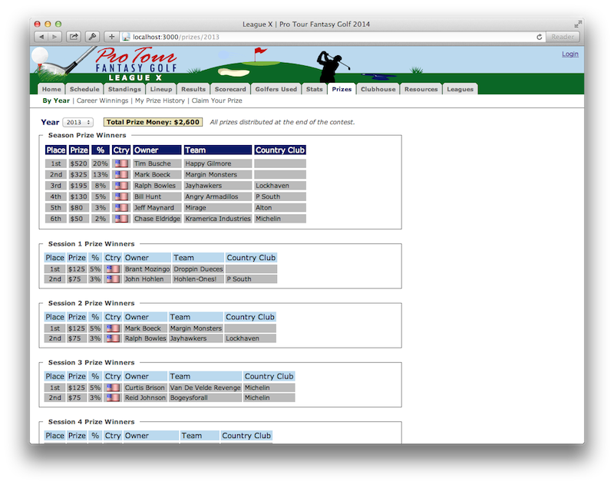Click the Total Prize Money $2,600 box
Image resolution: width=614 pixels, height=485 pixels.
153,122
